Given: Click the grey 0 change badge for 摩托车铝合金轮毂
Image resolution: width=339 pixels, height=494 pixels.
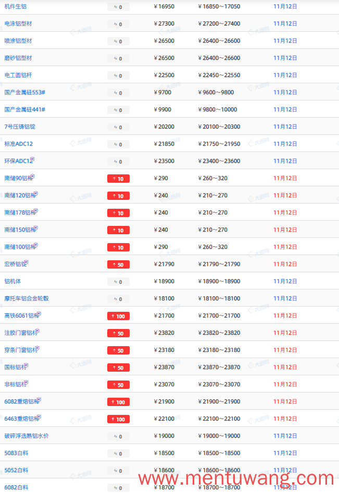Looking at the screenshot, I should (118, 299).
